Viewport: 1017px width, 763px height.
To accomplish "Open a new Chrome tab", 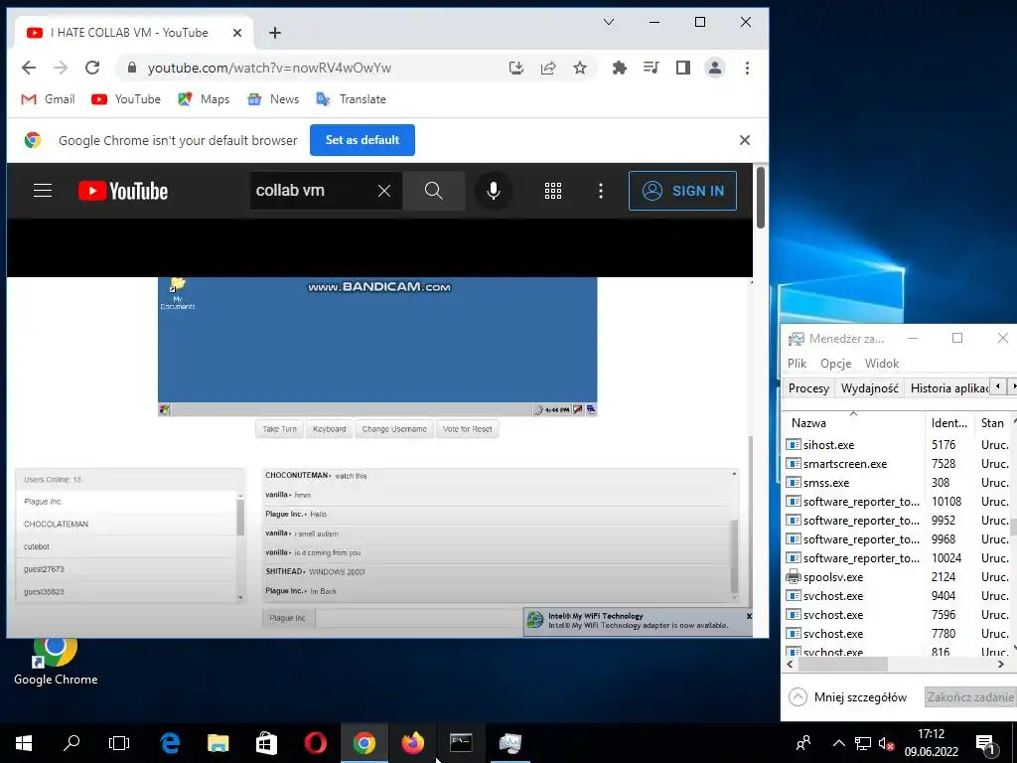I will [275, 33].
